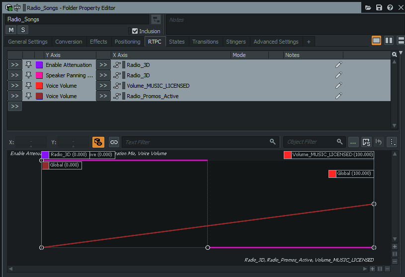405x277 pixels.
Task: Click red swatch for Volume_MUSIC_LICENSED Voice Volume
Action: [39, 86]
